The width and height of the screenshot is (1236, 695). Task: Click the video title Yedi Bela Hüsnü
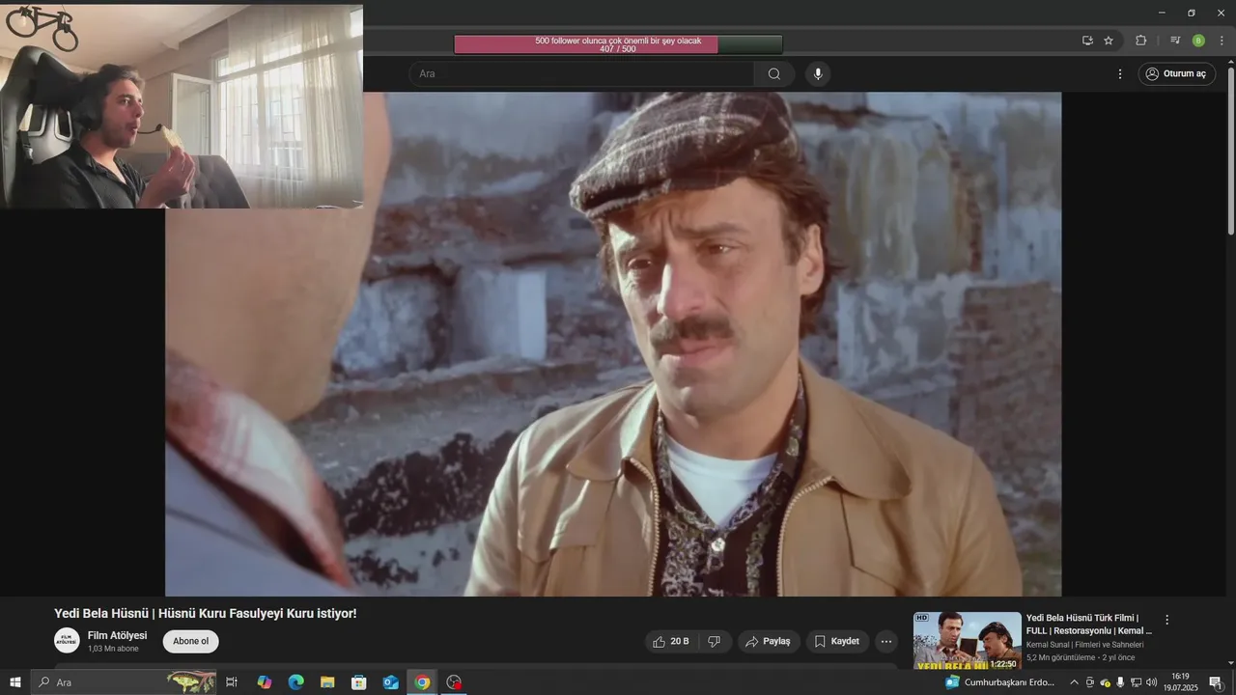click(206, 614)
